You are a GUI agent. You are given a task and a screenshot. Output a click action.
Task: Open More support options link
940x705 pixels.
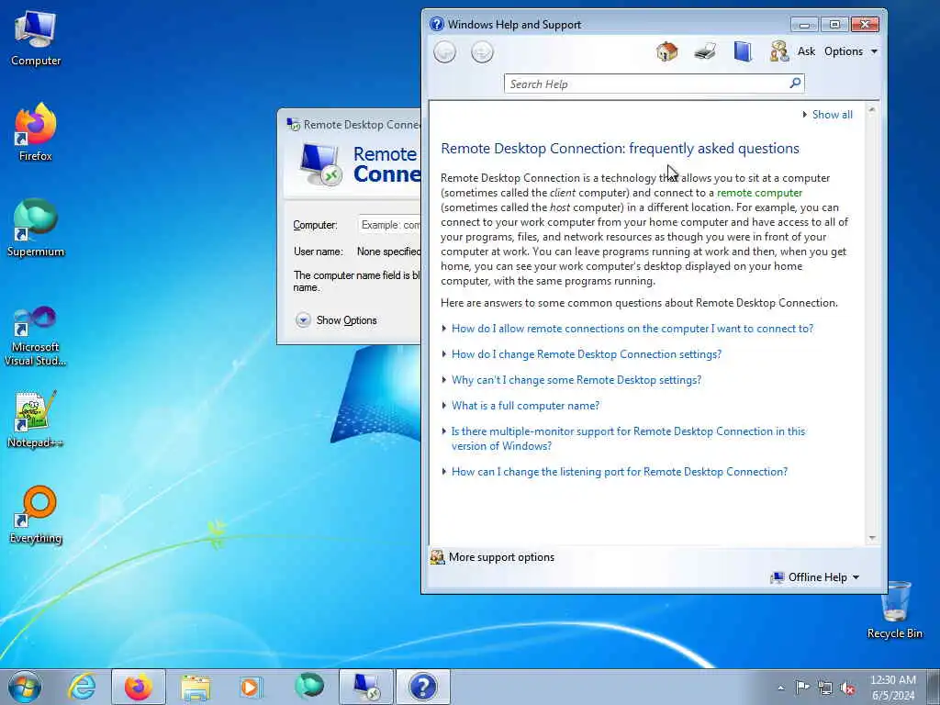(502, 557)
